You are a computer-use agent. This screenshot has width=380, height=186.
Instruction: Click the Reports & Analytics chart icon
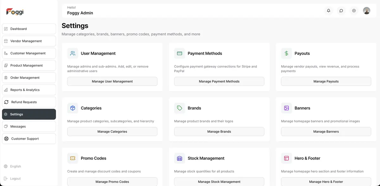tap(6, 90)
